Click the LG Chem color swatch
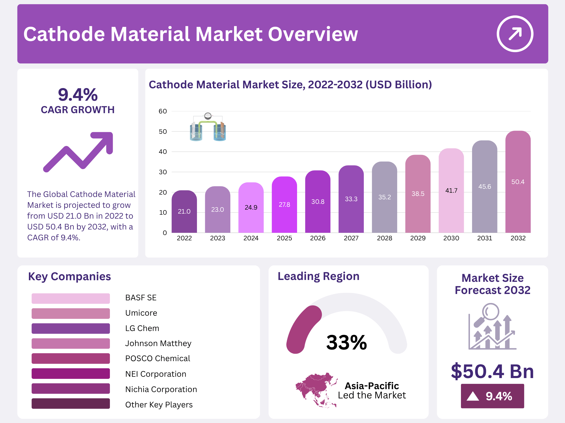Image resolution: width=565 pixels, height=423 pixels. (71, 328)
